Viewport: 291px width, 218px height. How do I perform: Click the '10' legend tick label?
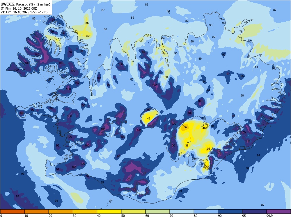[x=26, y=216]
